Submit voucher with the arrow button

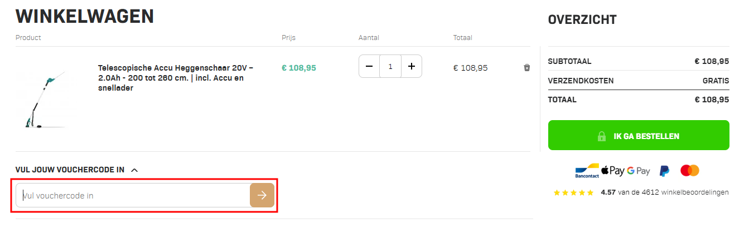click(x=262, y=195)
